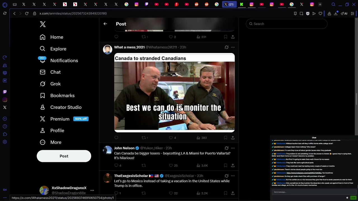Reply to John Nelson's post

point(118,166)
